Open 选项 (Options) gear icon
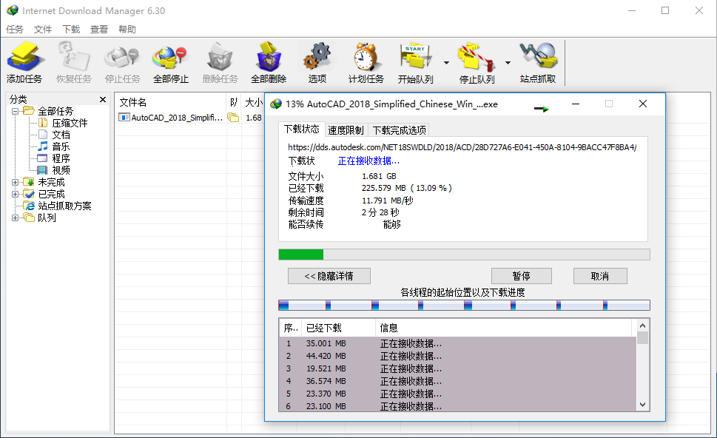The width and height of the screenshot is (717, 438). (x=317, y=63)
